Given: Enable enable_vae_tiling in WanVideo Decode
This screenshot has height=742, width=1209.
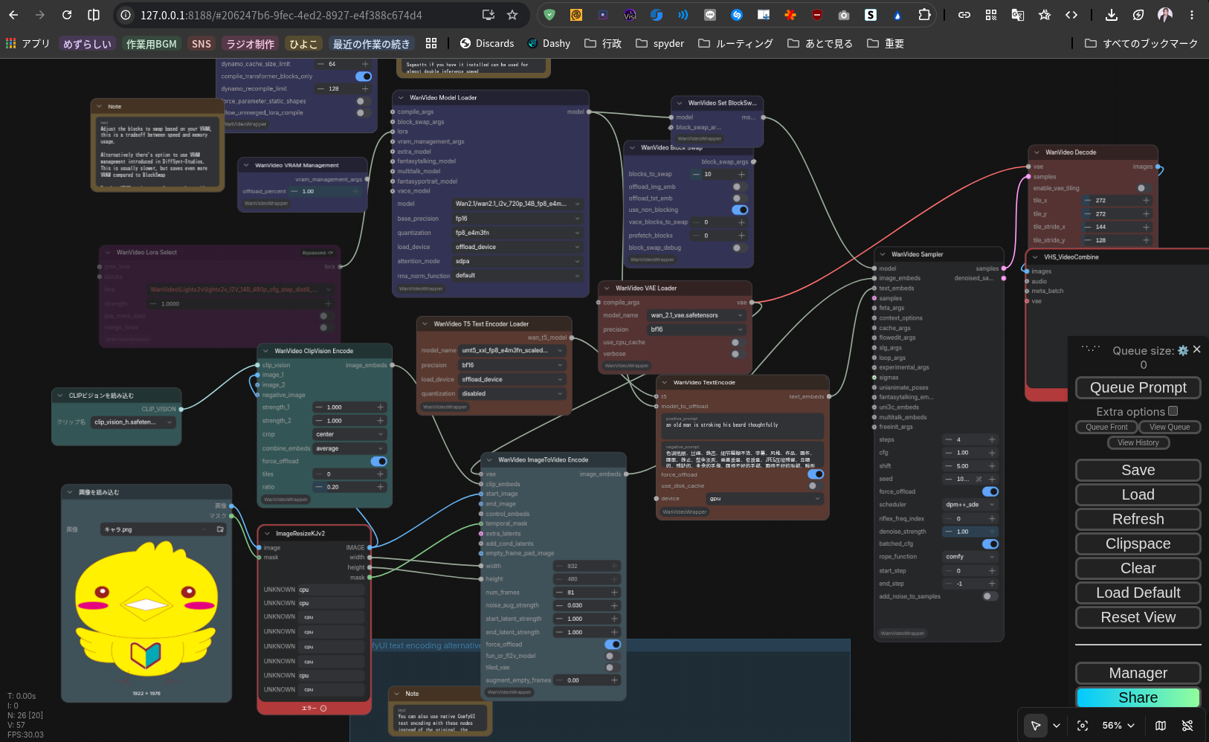Looking at the screenshot, I should [1144, 188].
